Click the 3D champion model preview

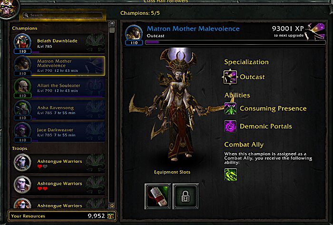click(174, 105)
